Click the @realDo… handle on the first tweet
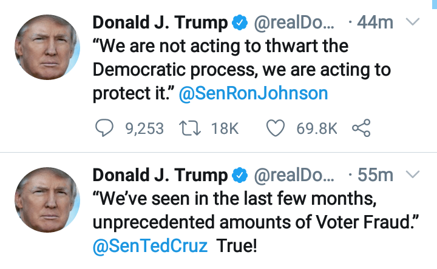 (293, 24)
